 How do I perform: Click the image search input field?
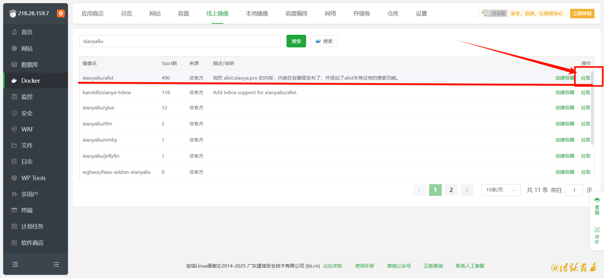pos(180,41)
